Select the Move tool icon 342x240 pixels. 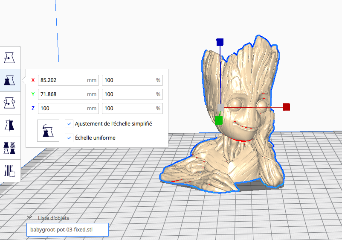coord(9,58)
